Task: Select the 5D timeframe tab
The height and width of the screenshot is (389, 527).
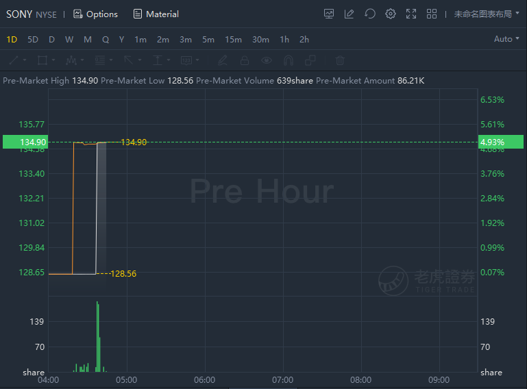Action: point(33,40)
